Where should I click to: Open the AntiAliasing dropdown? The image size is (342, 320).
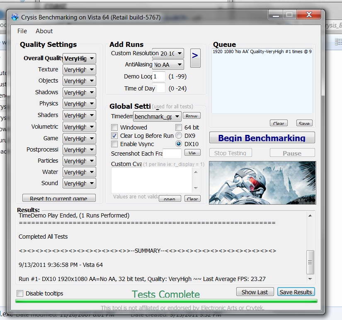168,65
